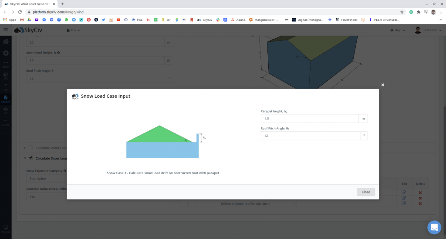Expand the Calculate Wind Load section arrow
The height and width of the screenshot is (239, 446).
click(x=25, y=148)
